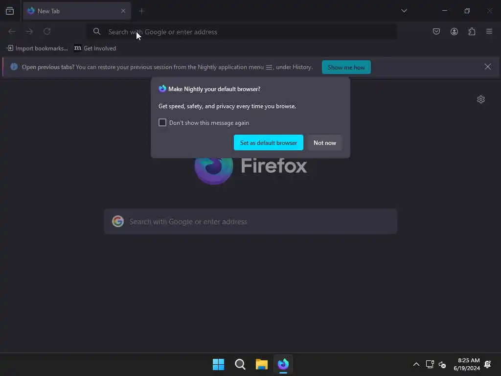Reload the current page
This screenshot has width=501, height=376.
tap(47, 31)
